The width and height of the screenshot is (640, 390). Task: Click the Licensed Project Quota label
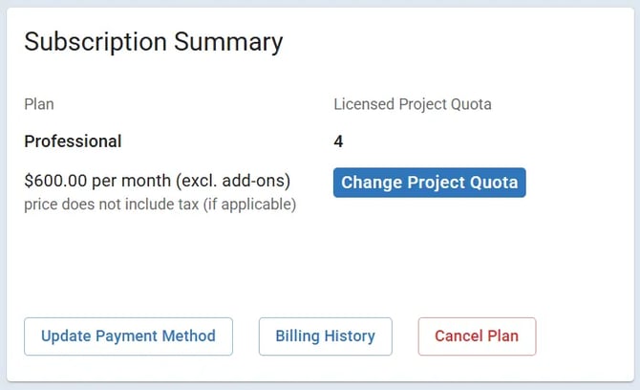click(x=412, y=104)
